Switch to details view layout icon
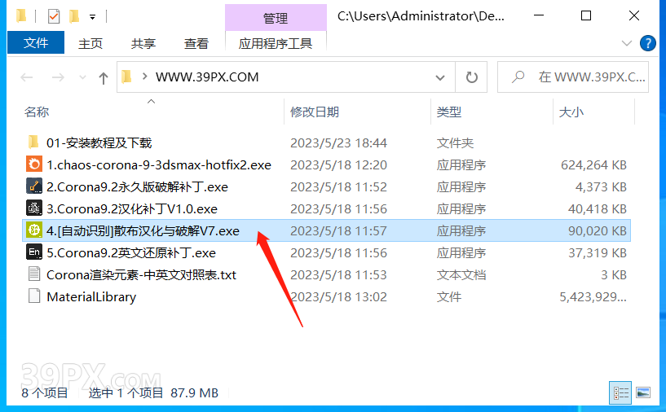This screenshot has height=412, width=666. [x=620, y=393]
